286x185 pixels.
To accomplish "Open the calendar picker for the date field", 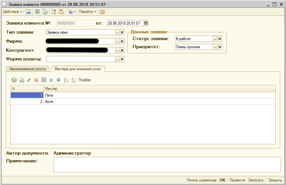I will pos(146,23).
